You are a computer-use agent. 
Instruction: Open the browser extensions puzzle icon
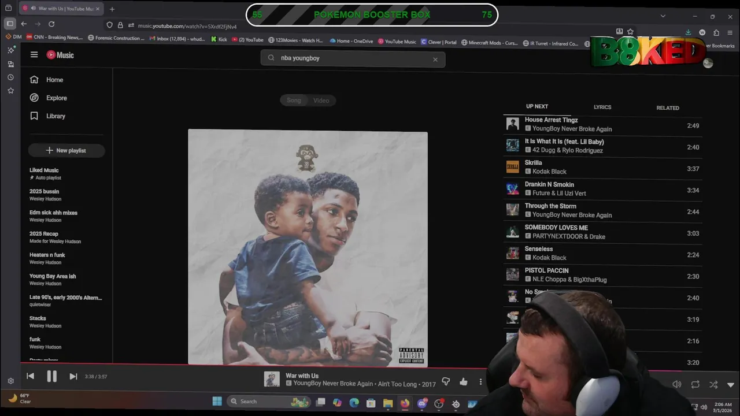click(x=716, y=33)
